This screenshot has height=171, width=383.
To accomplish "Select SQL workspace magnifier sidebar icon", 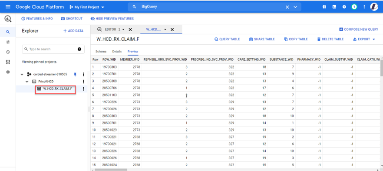I will [x=8, y=32].
